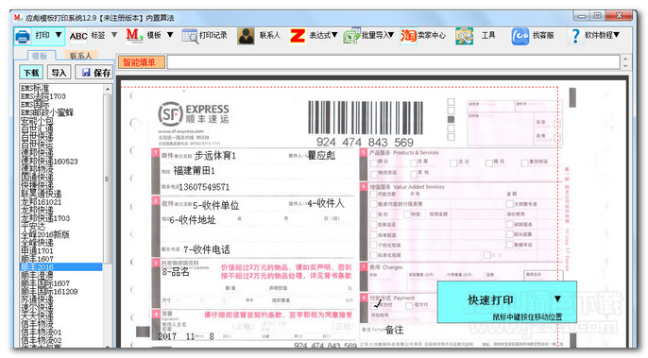Viewport: 648px width, 358px height.
Task: Click the 8-品名 field
Action: pyautogui.click(x=176, y=272)
